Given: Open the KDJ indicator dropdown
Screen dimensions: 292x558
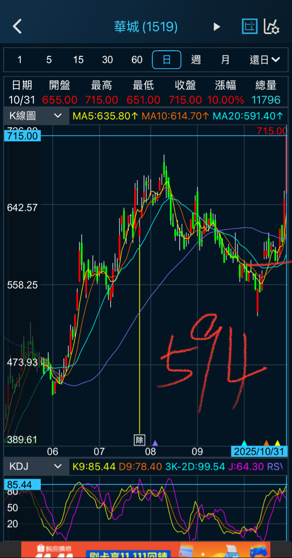Looking at the screenshot, I should [36, 466].
